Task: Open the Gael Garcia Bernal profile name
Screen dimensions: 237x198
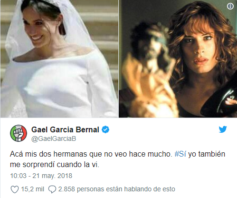Action: point(65,129)
